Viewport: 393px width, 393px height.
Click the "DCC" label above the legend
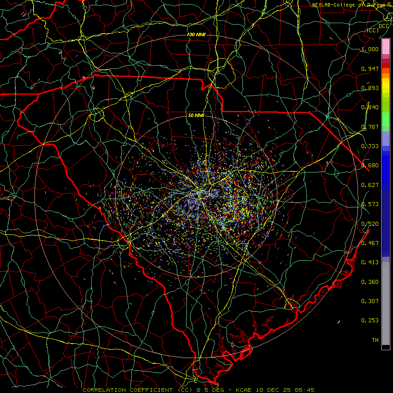tap(384, 26)
